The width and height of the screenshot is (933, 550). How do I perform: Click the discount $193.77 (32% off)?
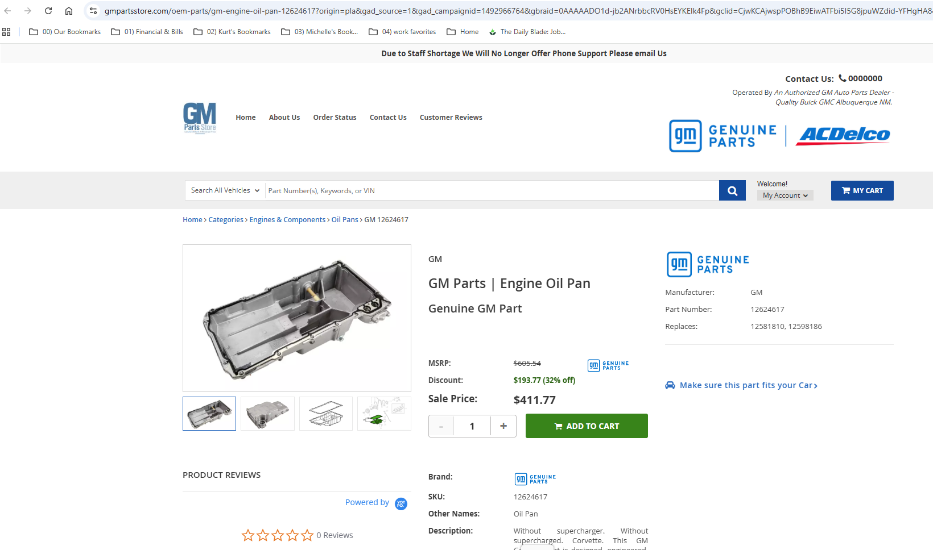(544, 380)
